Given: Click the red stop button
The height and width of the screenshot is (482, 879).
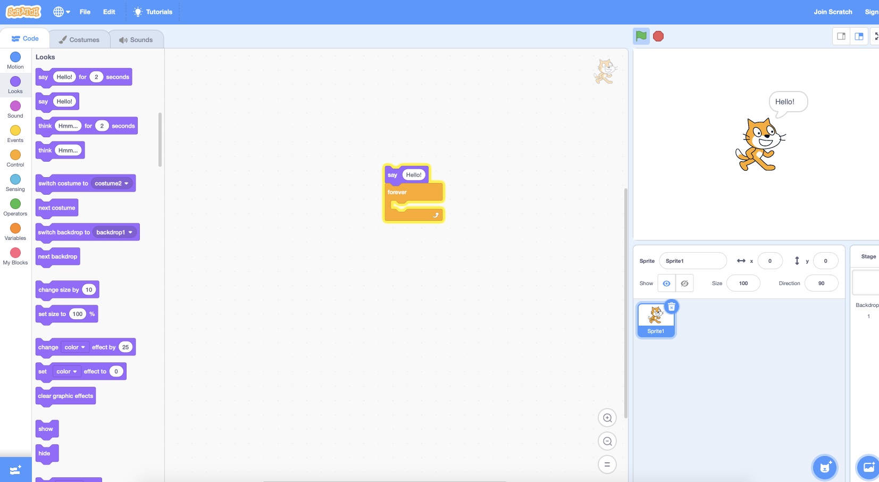Looking at the screenshot, I should [x=658, y=36].
